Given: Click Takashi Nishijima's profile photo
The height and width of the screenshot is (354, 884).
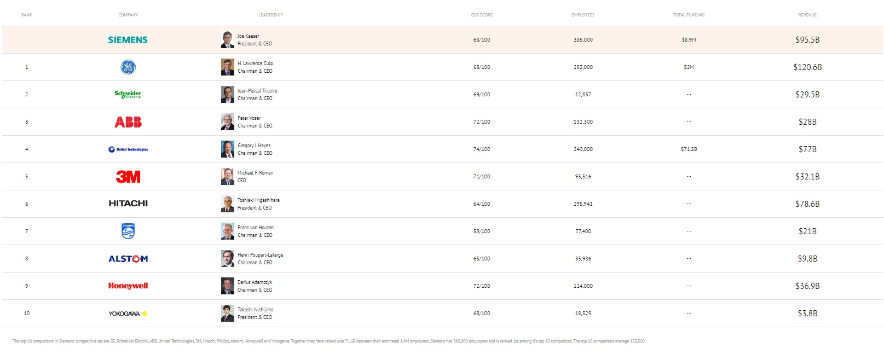Looking at the screenshot, I should [228, 313].
